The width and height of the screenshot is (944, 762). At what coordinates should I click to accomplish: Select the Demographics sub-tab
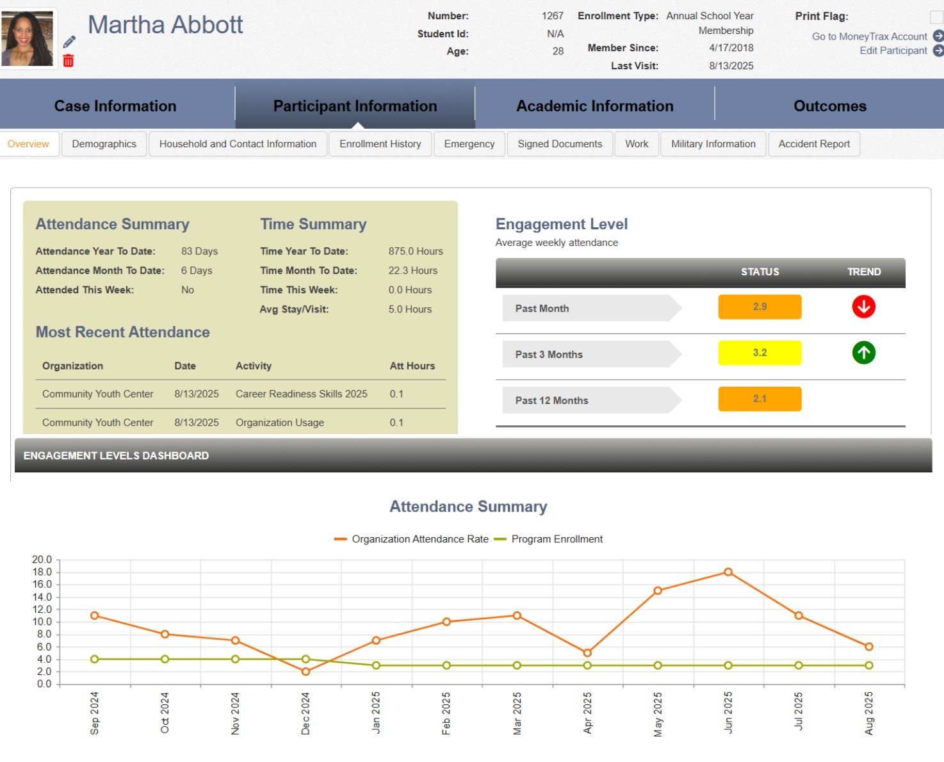click(104, 144)
